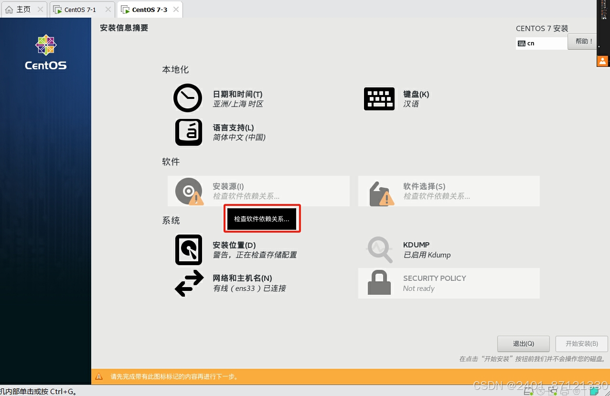
Task: Click the Security Policy padlock icon
Action: point(379,283)
